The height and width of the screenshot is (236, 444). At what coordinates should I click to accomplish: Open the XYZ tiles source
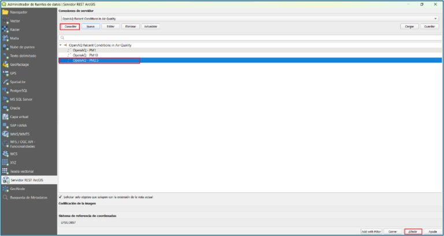click(x=13, y=163)
